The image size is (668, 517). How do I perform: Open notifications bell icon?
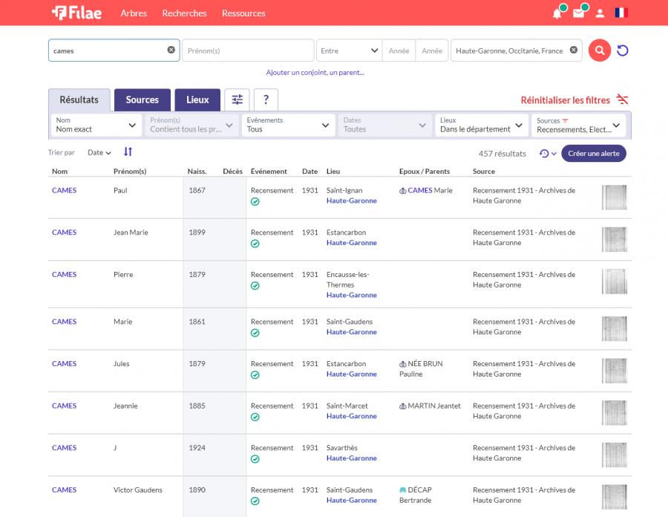(x=557, y=13)
